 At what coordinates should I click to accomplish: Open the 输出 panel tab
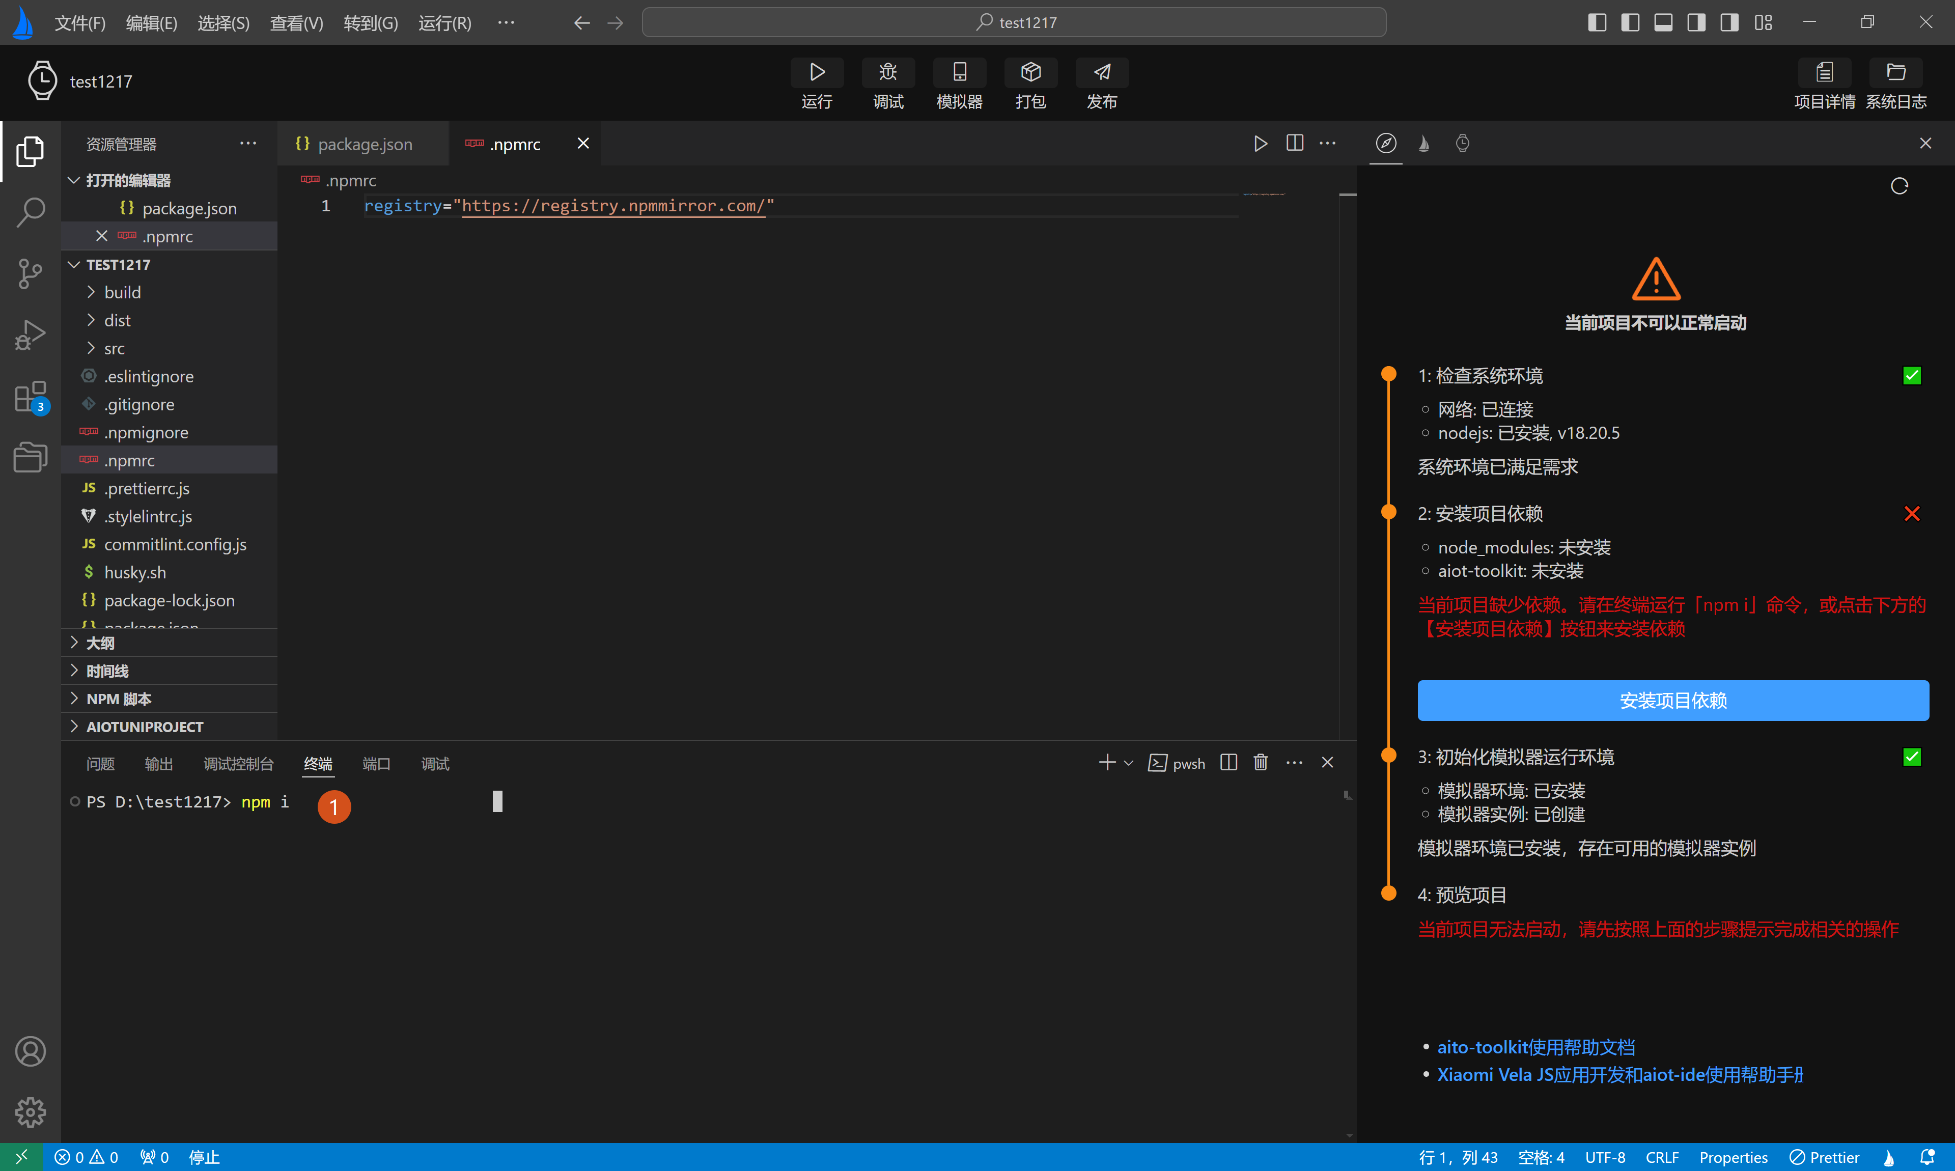pos(158,764)
